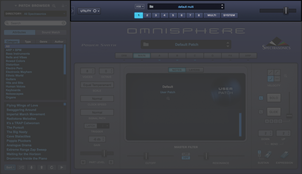This screenshot has width=302, height=174.
Task: Go to previous patch with up arrow
Action: 42,167
